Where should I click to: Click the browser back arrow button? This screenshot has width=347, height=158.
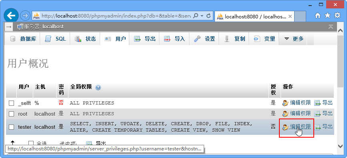point(11,16)
